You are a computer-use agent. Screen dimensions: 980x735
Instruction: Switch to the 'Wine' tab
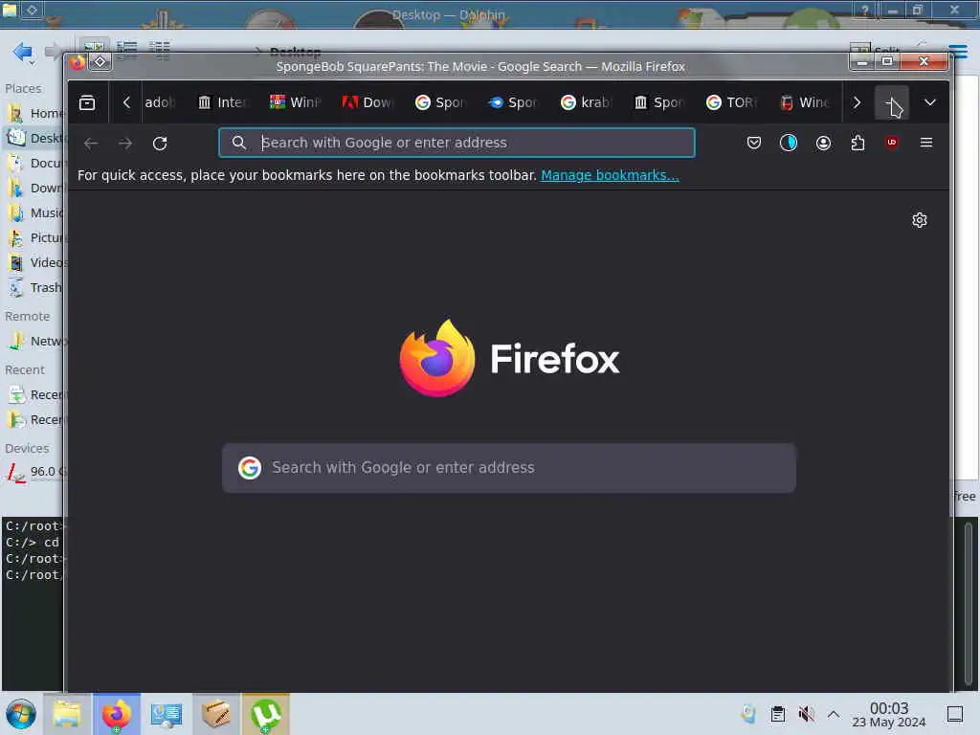tap(804, 102)
